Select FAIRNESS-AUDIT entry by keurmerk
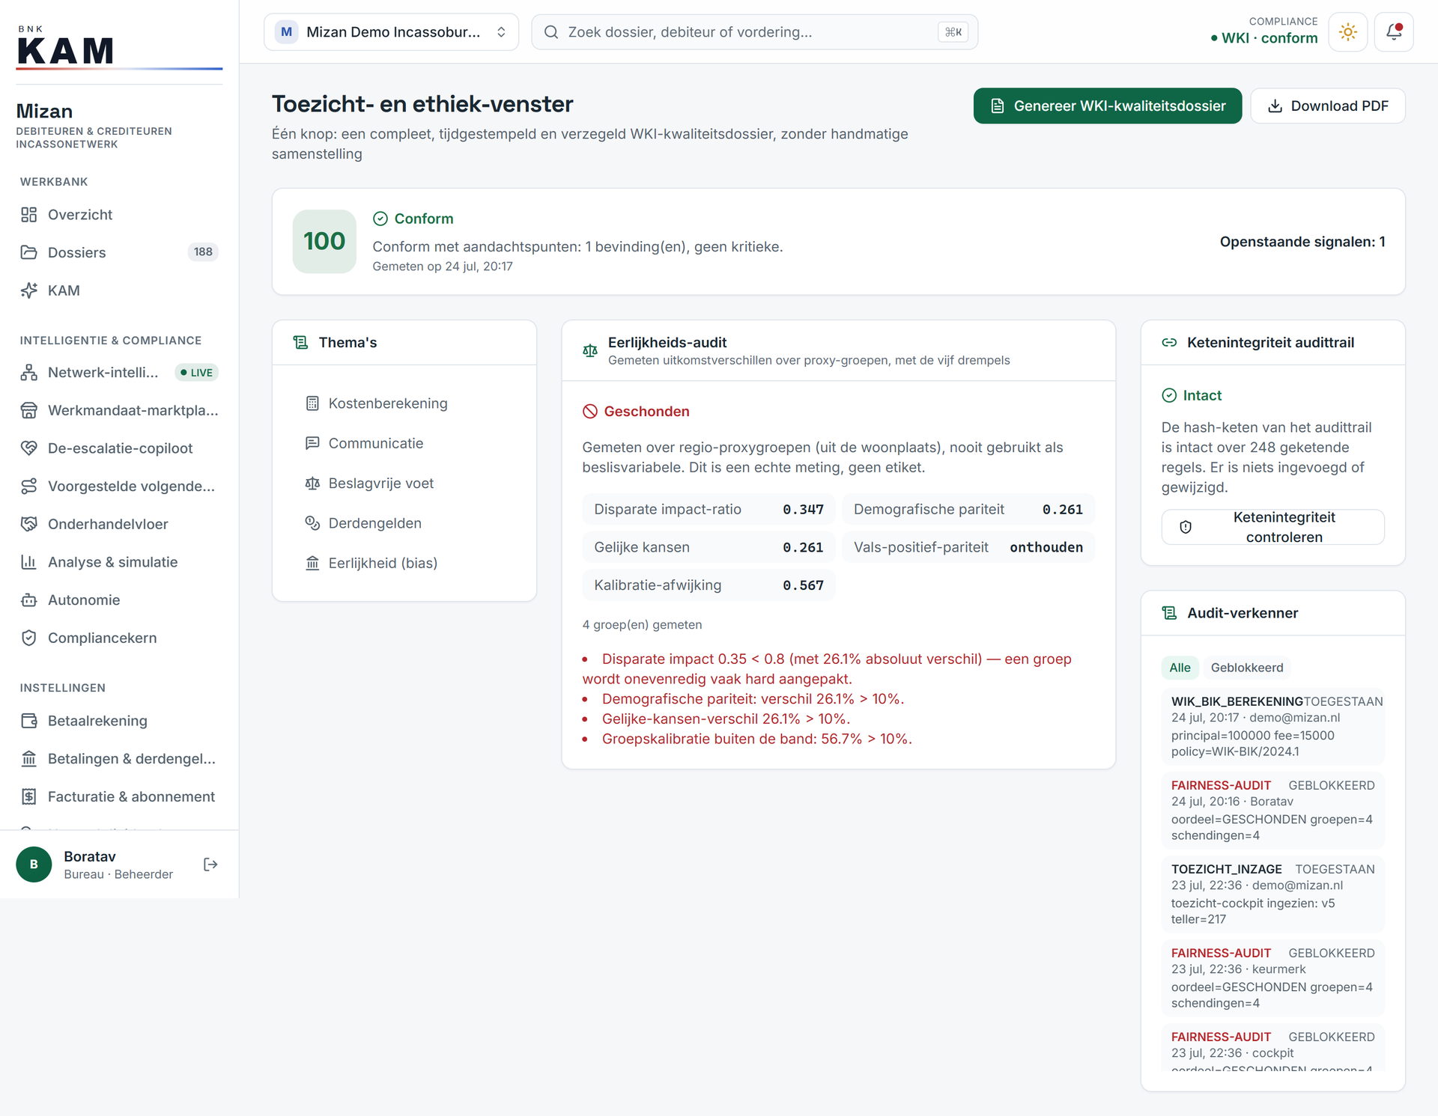The height and width of the screenshot is (1116, 1438). pyautogui.click(x=1272, y=978)
